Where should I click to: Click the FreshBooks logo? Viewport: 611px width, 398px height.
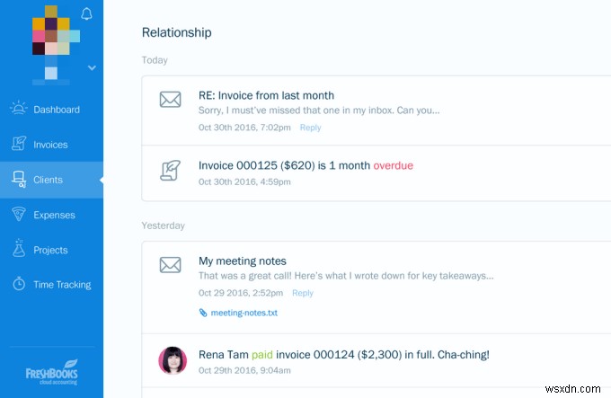52,372
